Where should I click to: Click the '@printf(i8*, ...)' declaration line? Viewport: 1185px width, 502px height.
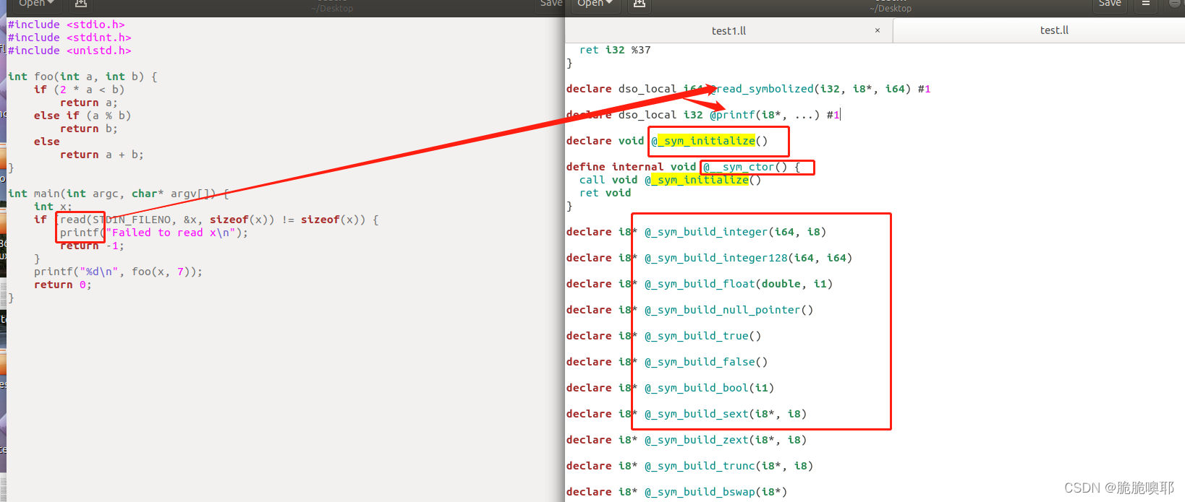pos(703,115)
